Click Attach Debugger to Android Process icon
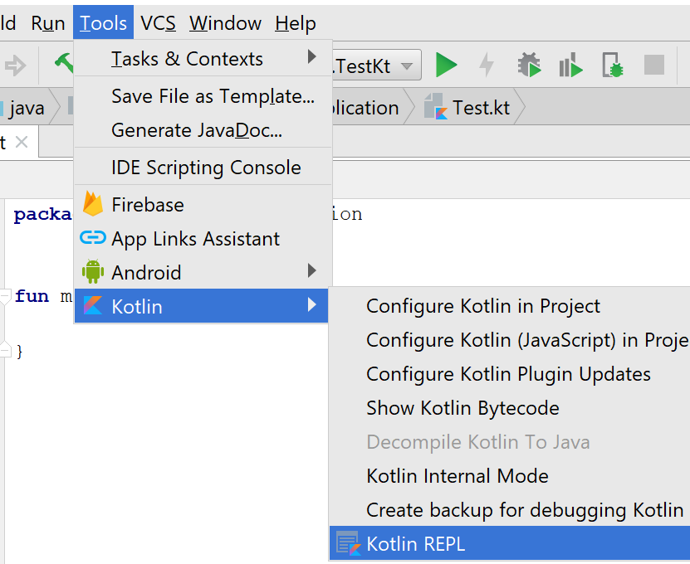Screen dimensions: 690x564 [613, 66]
